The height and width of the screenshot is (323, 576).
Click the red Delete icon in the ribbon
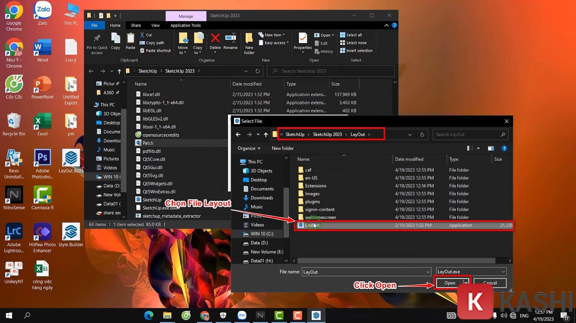[x=215, y=38]
